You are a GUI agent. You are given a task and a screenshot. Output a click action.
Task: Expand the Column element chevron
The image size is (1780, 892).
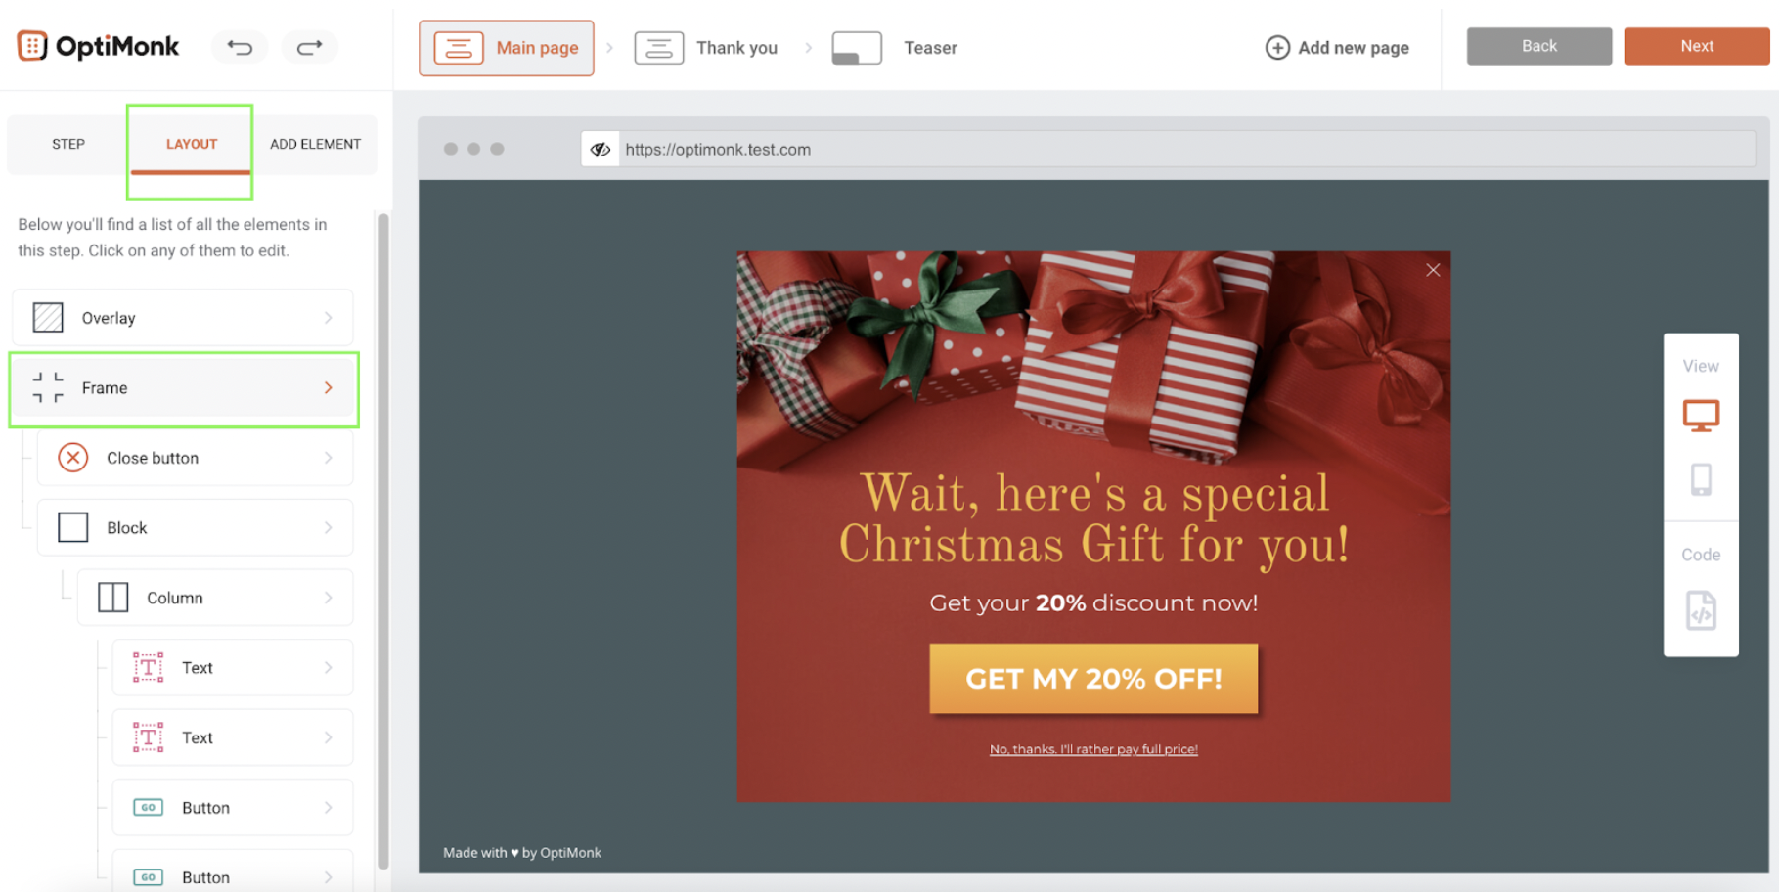point(329,598)
